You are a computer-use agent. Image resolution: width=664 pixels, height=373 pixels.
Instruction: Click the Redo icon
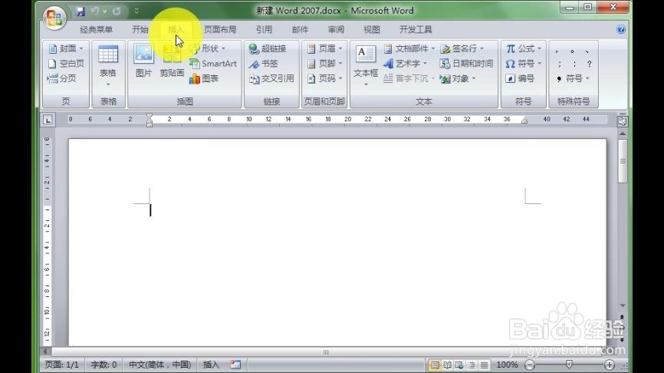pos(117,12)
